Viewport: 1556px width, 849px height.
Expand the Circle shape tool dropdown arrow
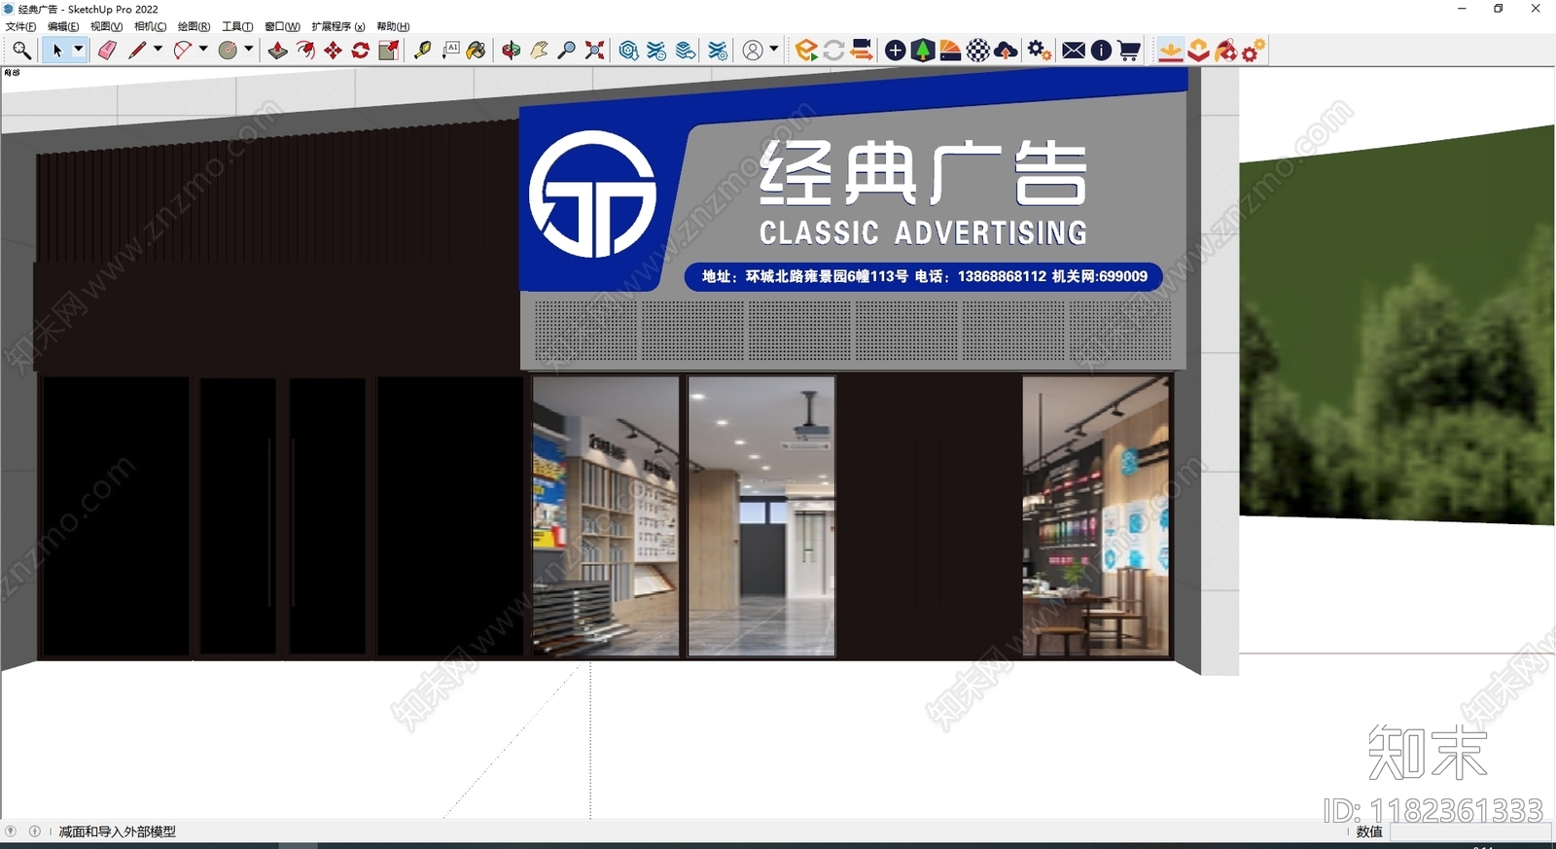(x=249, y=49)
